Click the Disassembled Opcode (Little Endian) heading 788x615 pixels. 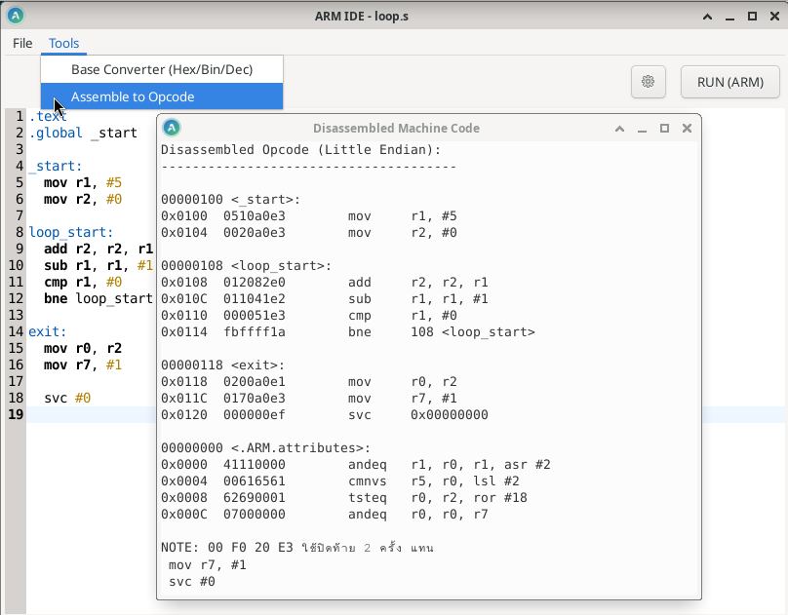(300, 150)
